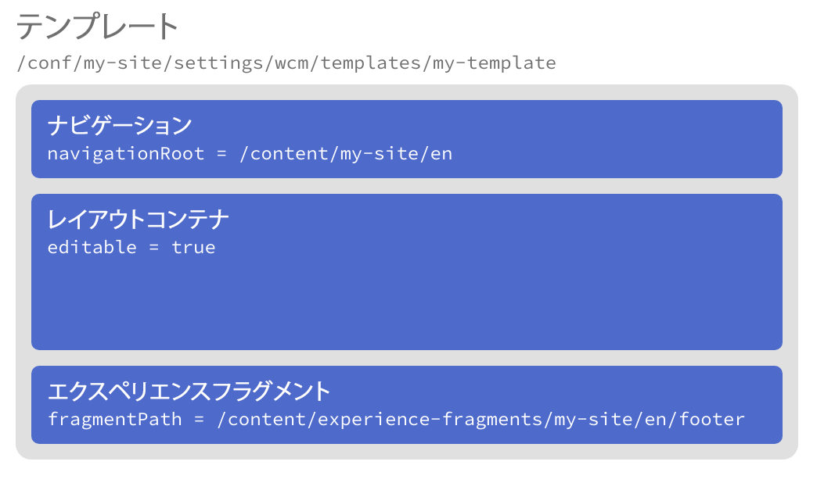Screen dimensions: 817x483
Task: Click the navigationRoot property name
Action: click(125, 153)
